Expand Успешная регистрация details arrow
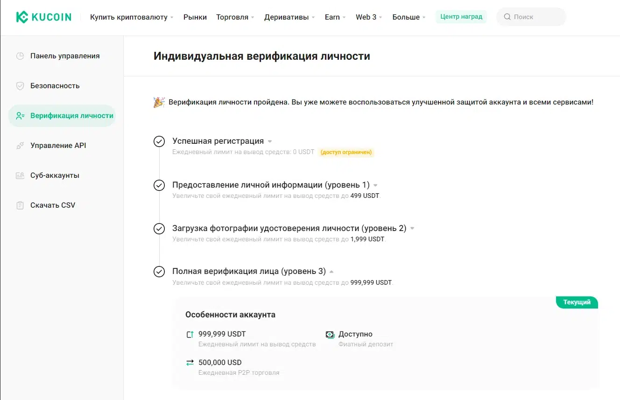Screen dimensions: 620x400 point(270,141)
